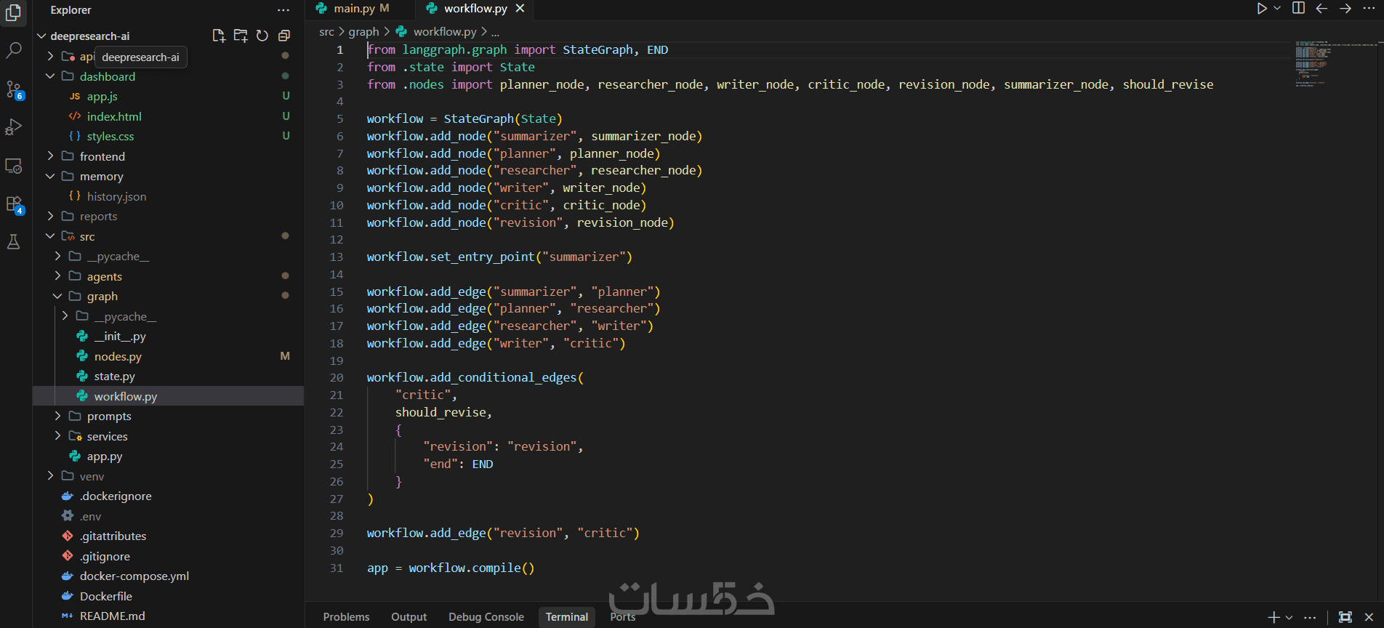Viewport: 1384px width, 628px height.
Task: Open the .gitattributes file
Action: (168, 536)
